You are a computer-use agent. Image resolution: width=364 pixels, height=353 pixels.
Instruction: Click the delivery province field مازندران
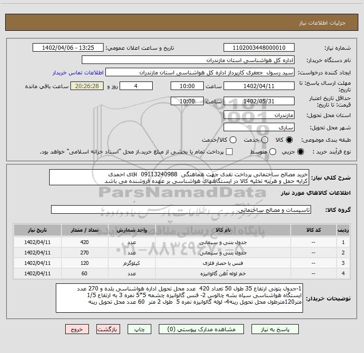pos(259,115)
